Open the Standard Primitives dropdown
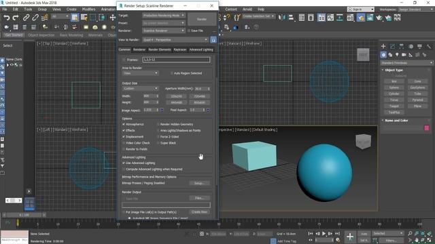Viewport: 435px width, 244px height. click(406, 63)
